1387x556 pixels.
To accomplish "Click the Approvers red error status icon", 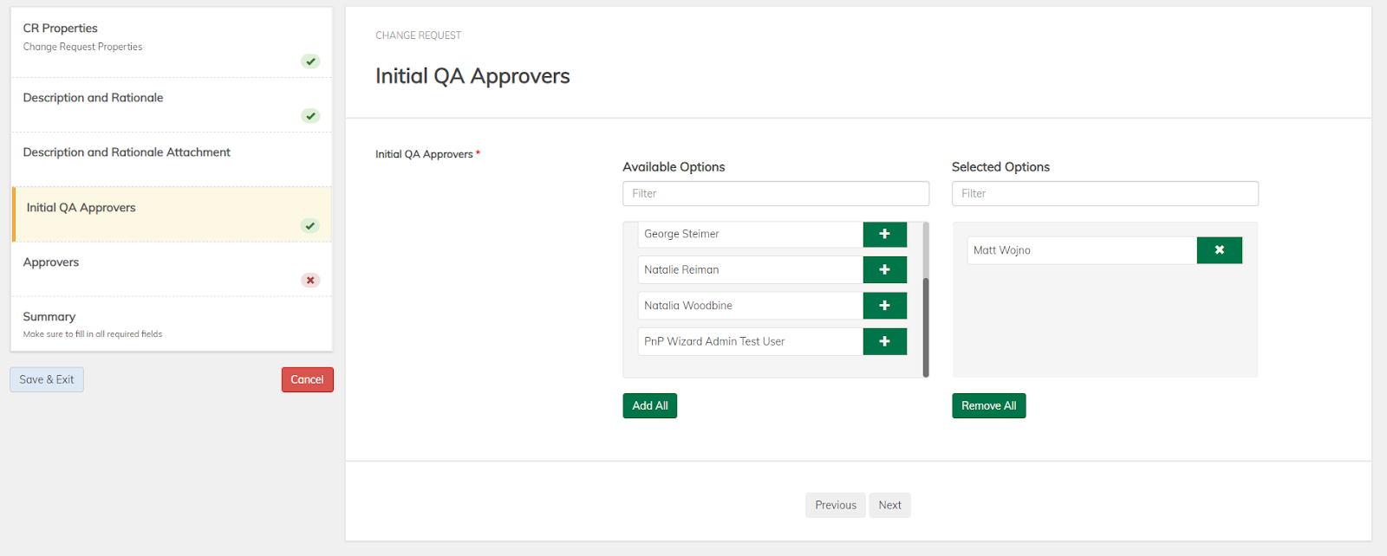I will click(x=310, y=280).
